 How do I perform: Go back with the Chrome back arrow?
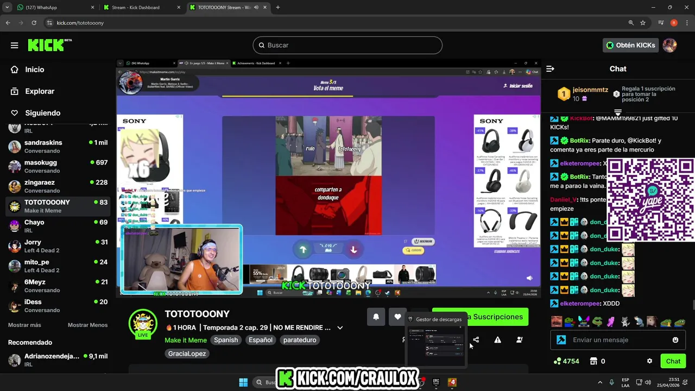8,23
